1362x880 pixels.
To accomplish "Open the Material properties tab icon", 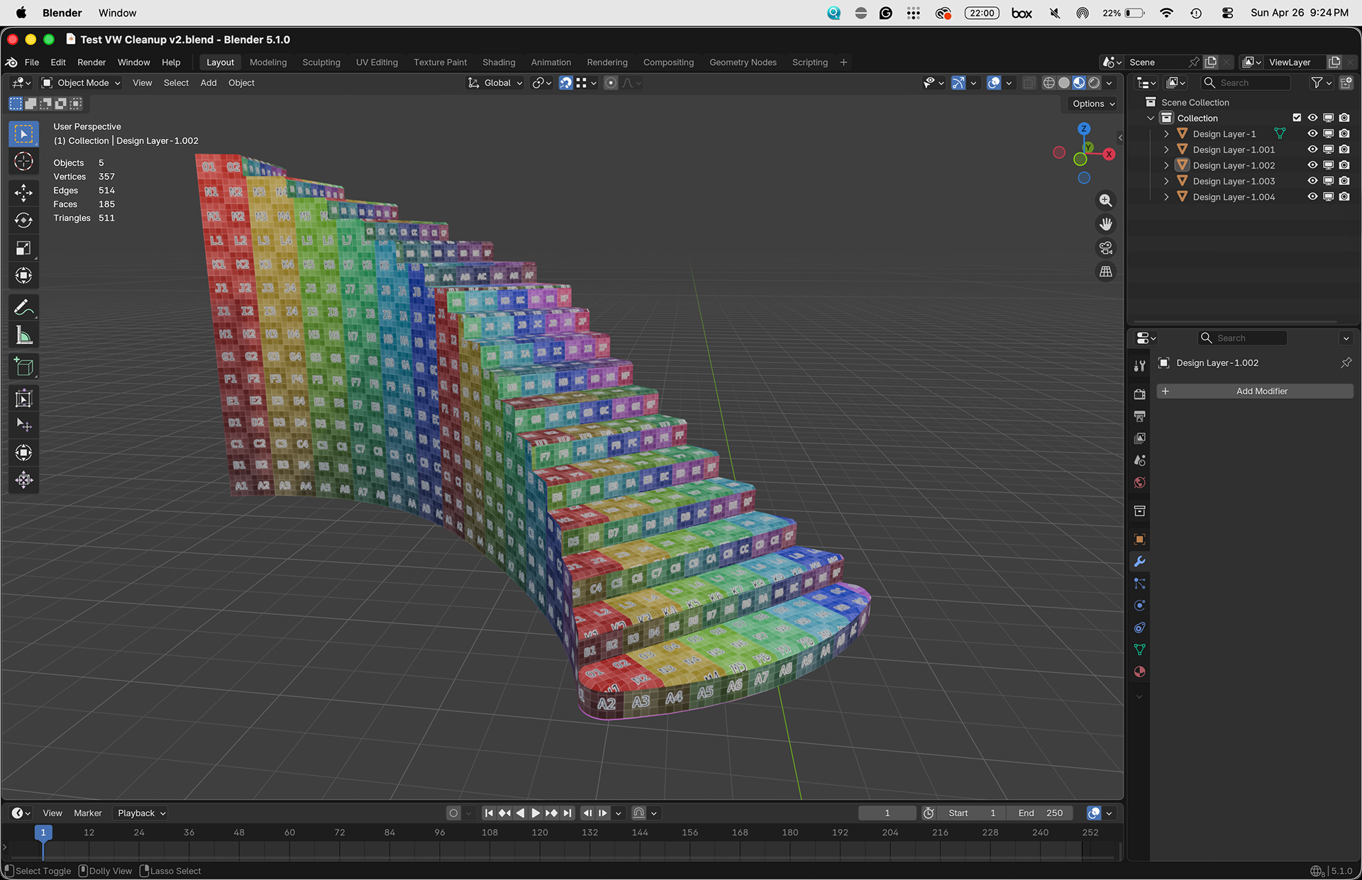I will (1139, 672).
